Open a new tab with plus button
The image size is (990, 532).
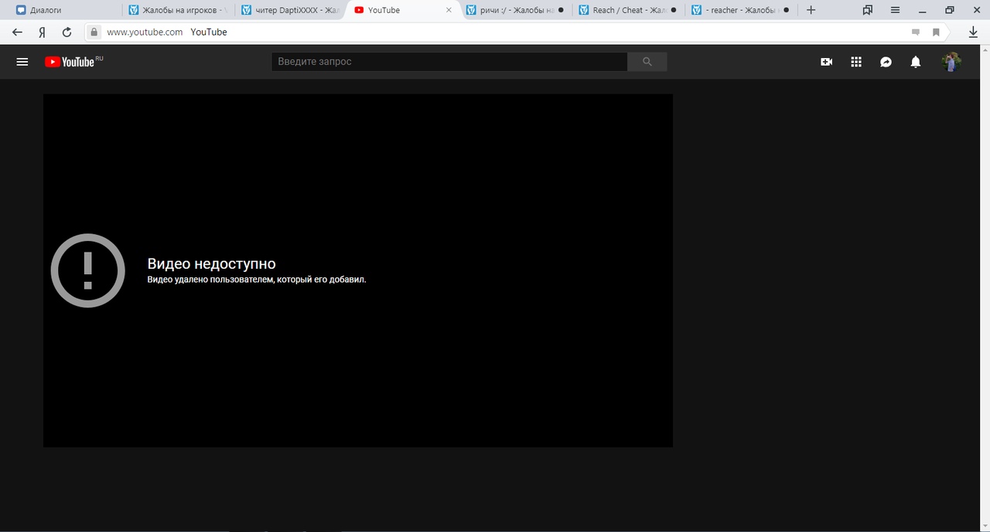811,10
